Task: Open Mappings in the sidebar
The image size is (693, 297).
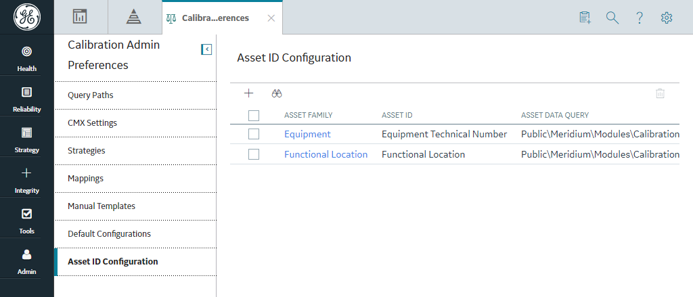Action: (x=135, y=179)
